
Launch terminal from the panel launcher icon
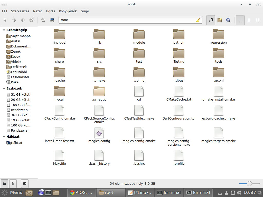[x=48, y=192]
